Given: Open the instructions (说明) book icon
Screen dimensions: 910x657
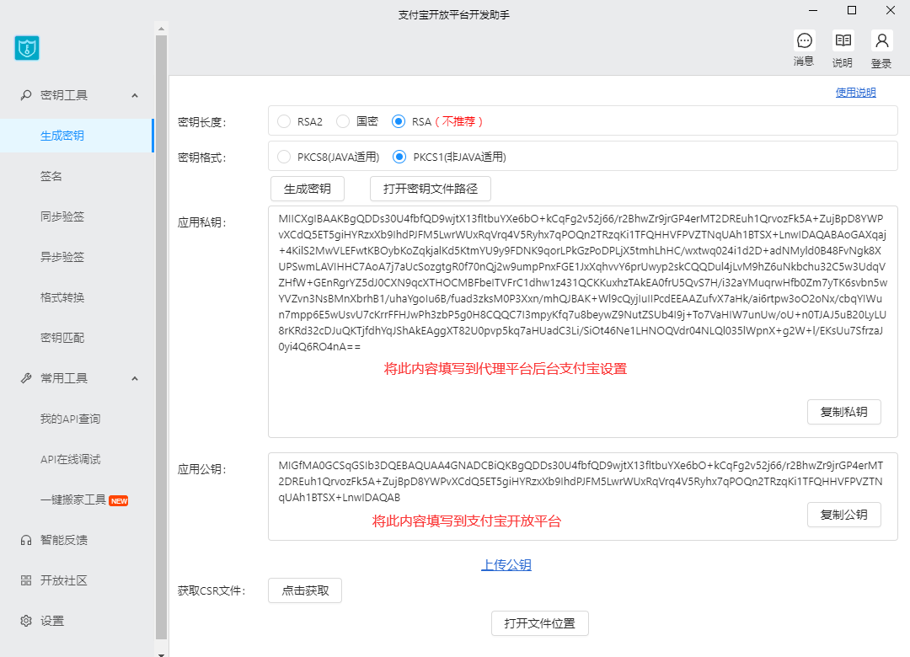Looking at the screenshot, I should 843,40.
